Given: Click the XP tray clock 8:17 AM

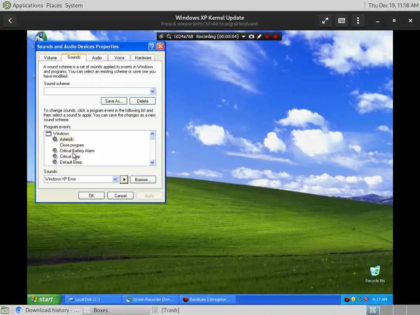Looking at the screenshot, I should (x=379, y=299).
